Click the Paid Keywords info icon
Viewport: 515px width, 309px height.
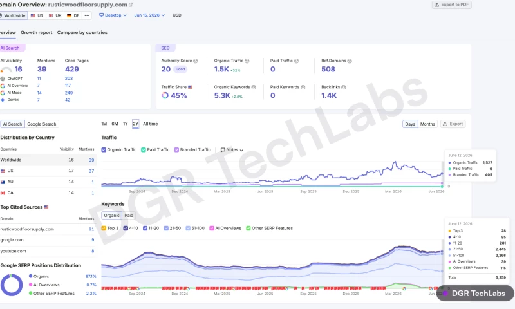(x=303, y=87)
